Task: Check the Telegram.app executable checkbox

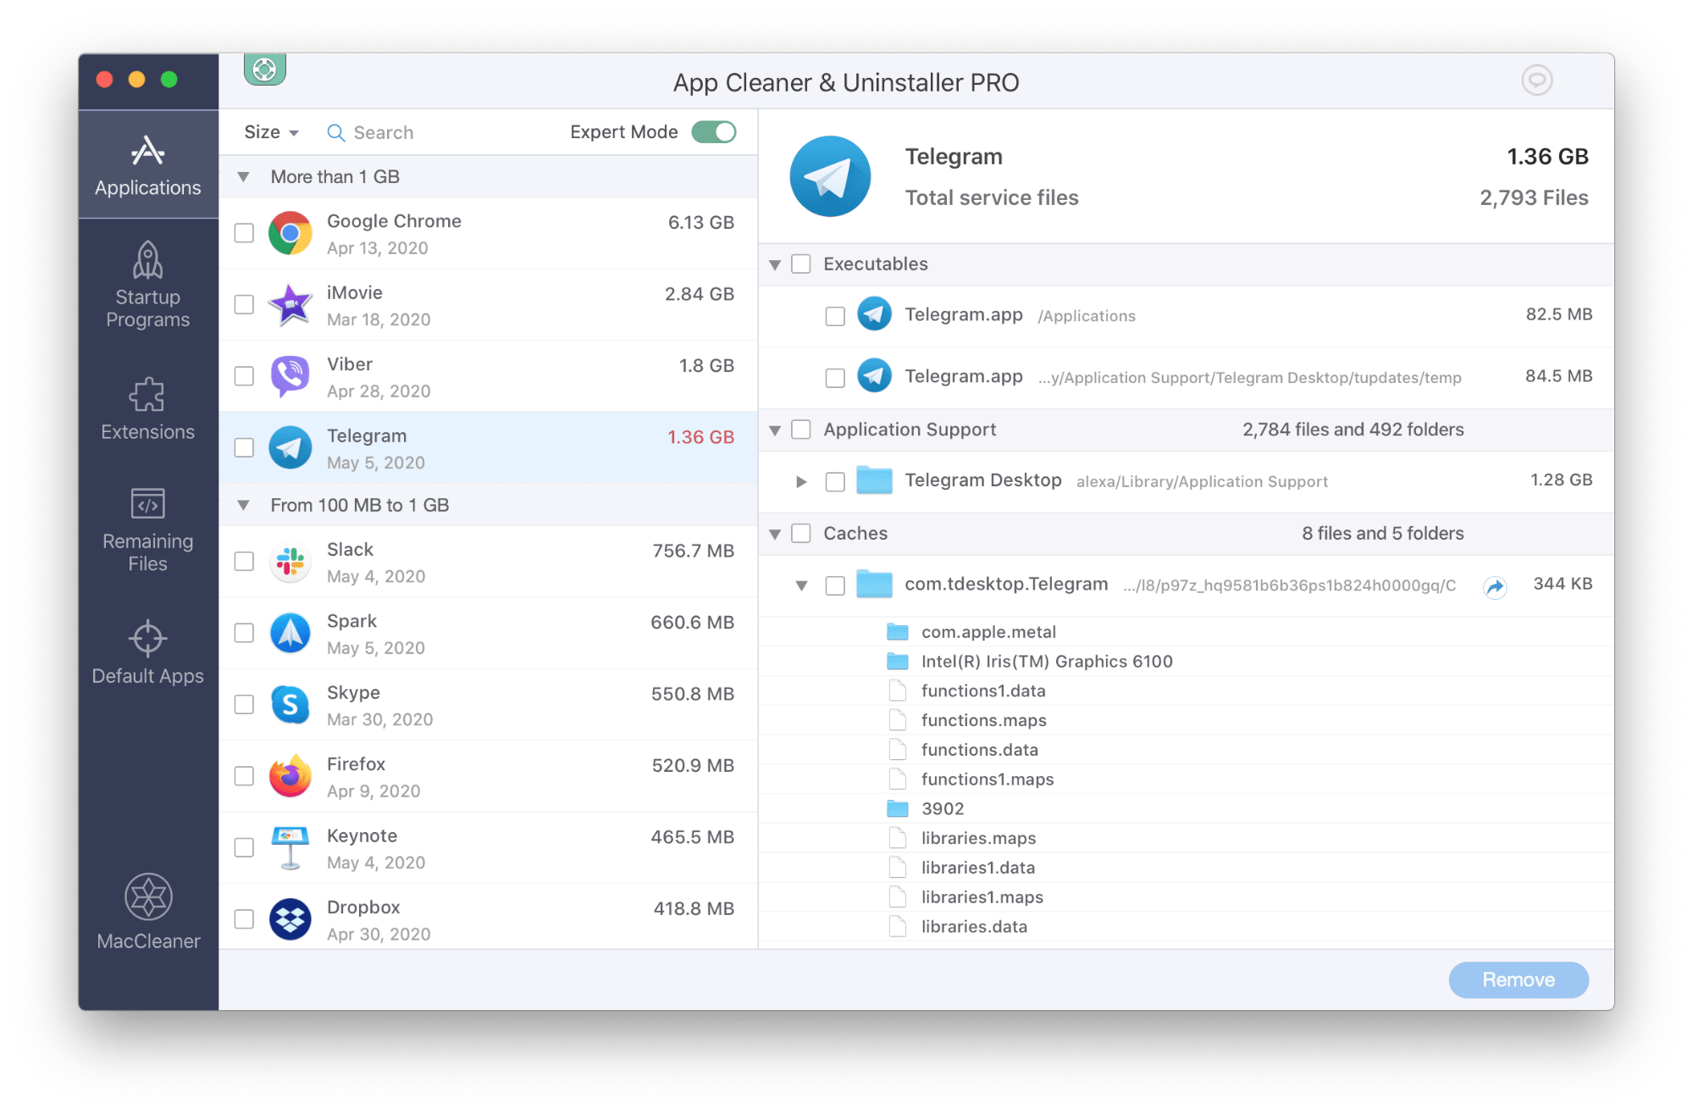Action: (833, 315)
